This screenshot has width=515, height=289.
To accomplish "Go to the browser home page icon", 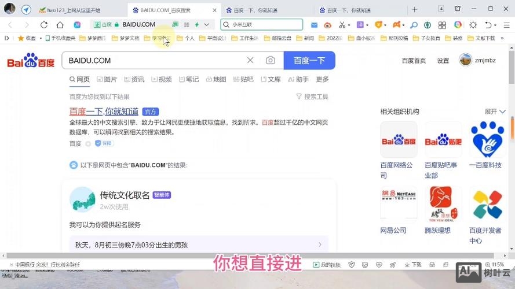I will tap(60, 25).
